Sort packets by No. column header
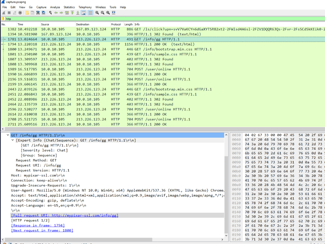Viewport: 325px width, 244px height. (8, 24)
